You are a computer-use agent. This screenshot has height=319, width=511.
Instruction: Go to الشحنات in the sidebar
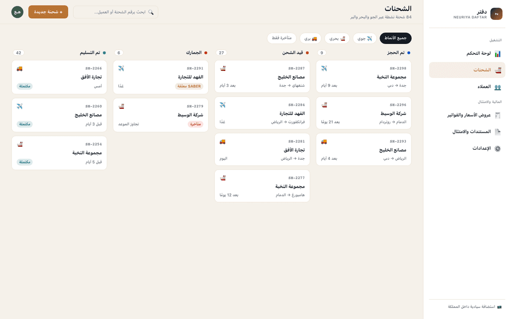coord(467,70)
